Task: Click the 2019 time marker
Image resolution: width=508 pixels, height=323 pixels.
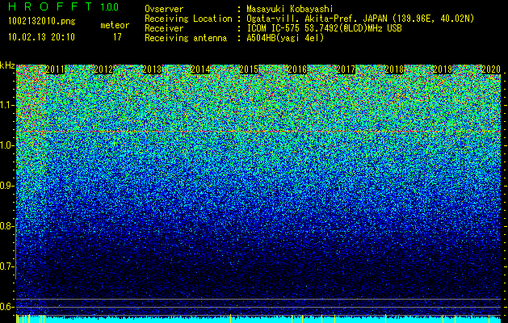Action: tap(443, 69)
